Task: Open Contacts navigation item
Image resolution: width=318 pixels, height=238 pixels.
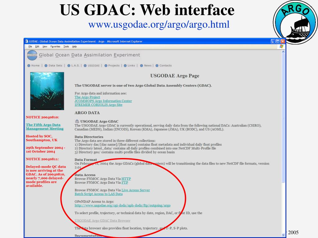Action: 166,66
